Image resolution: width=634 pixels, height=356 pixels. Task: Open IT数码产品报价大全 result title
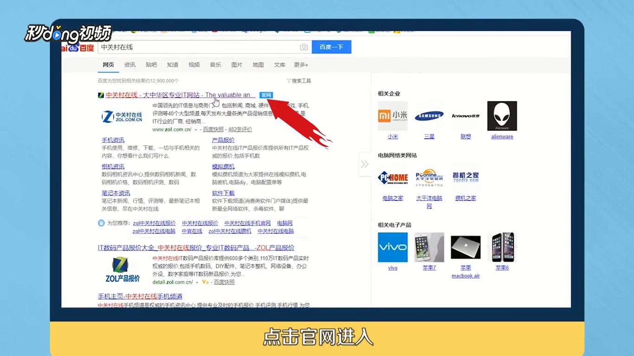196,248
